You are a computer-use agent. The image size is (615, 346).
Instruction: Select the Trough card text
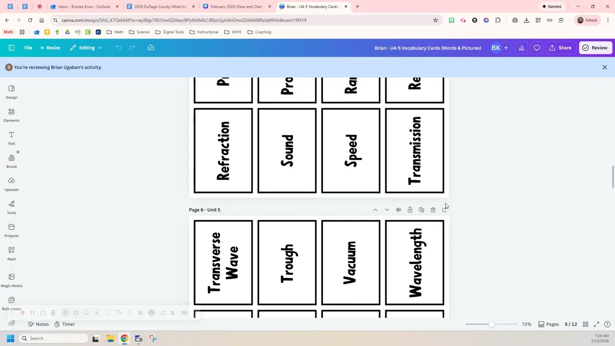[288, 263]
